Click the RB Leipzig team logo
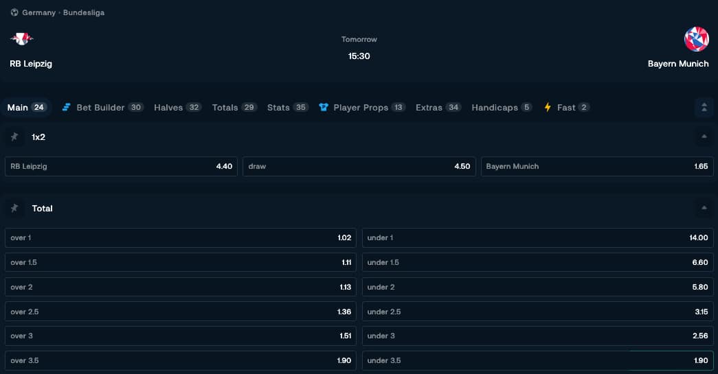The width and height of the screenshot is (718, 374). pyautogui.click(x=21, y=39)
